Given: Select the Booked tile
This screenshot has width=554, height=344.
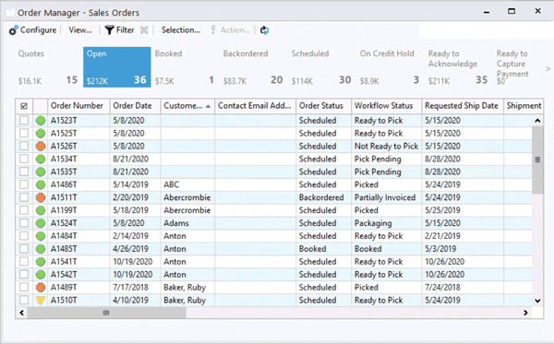Looking at the screenshot, I should coord(186,67).
